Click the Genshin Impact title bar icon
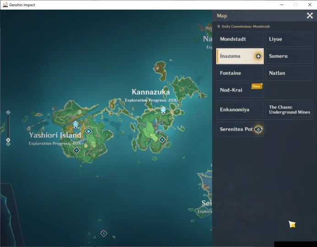Screen dimensions: 317x247 coord(5,5)
